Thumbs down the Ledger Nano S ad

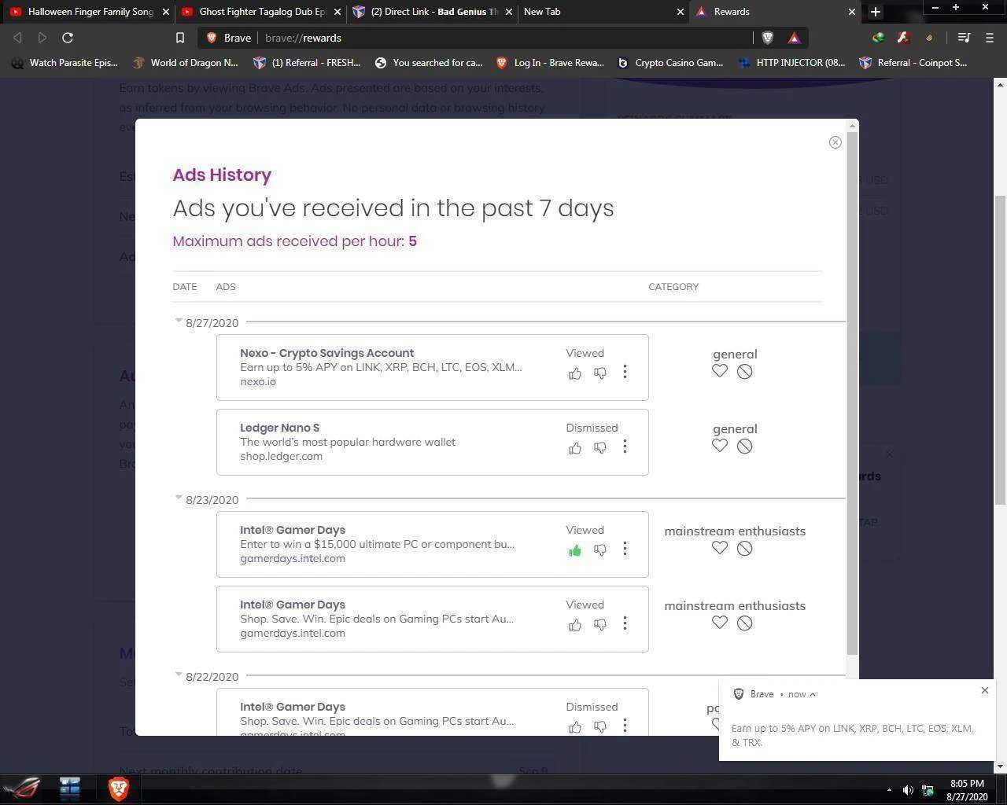pyautogui.click(x=600, y=447)
